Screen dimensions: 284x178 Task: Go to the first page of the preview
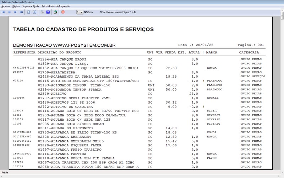click(4, 12)
